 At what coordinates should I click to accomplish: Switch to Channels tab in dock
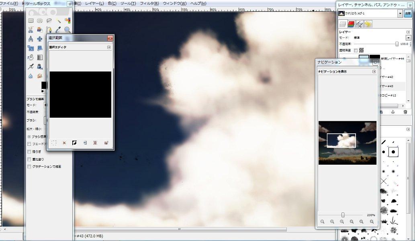351,25
